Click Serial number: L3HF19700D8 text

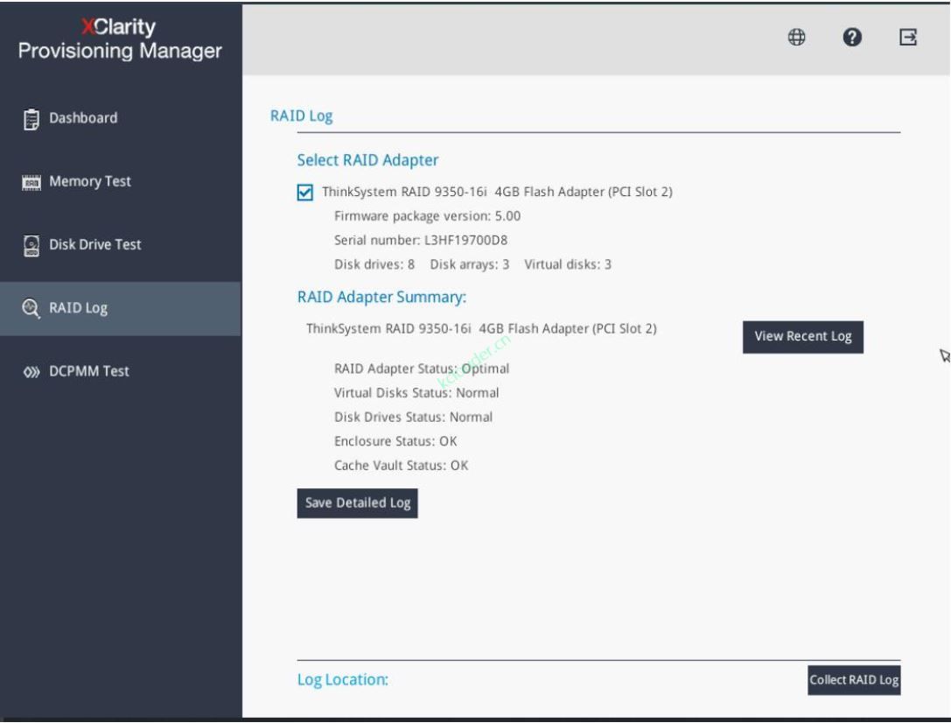(x=421, y=240)
